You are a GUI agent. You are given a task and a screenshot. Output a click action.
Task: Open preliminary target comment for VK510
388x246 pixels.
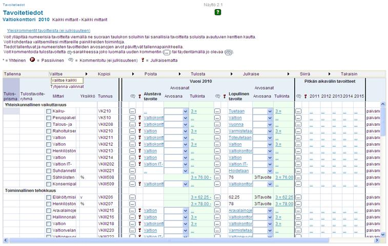[132, 118]
